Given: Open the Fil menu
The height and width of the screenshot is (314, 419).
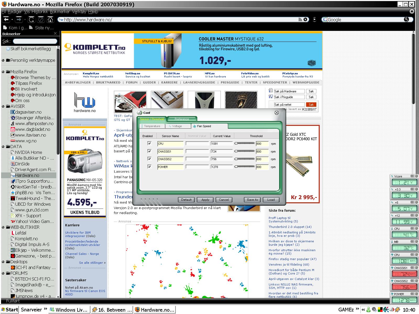Looking at the screenshot, I should pos(3,12).
